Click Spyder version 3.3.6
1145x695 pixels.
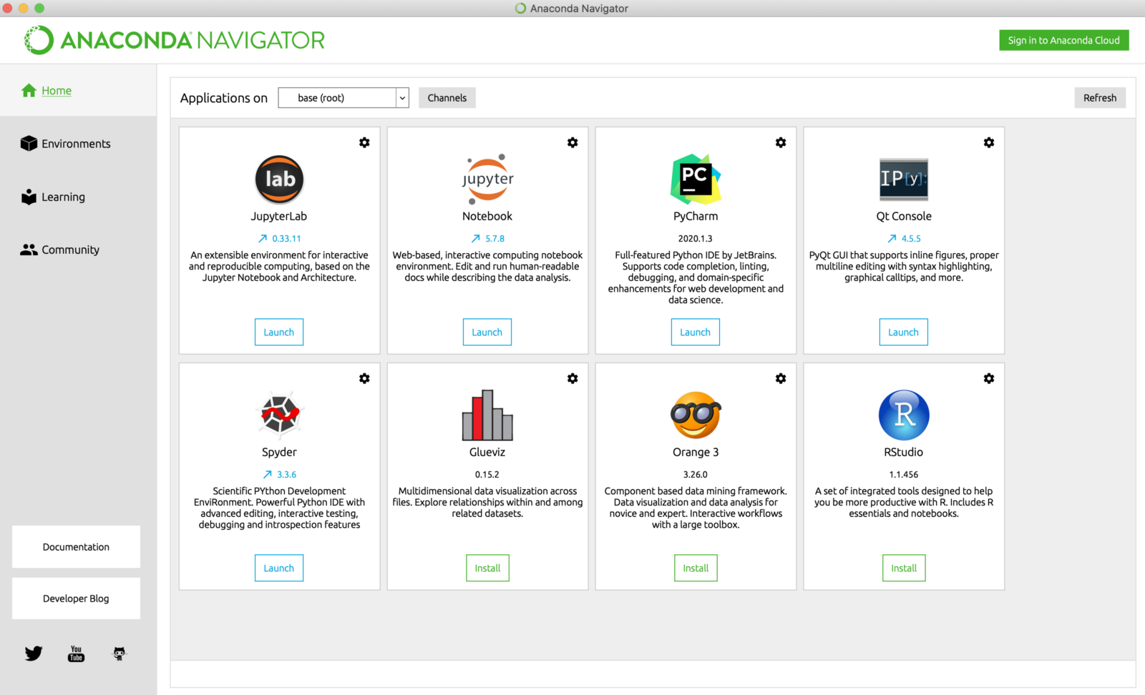pos(287,475)
